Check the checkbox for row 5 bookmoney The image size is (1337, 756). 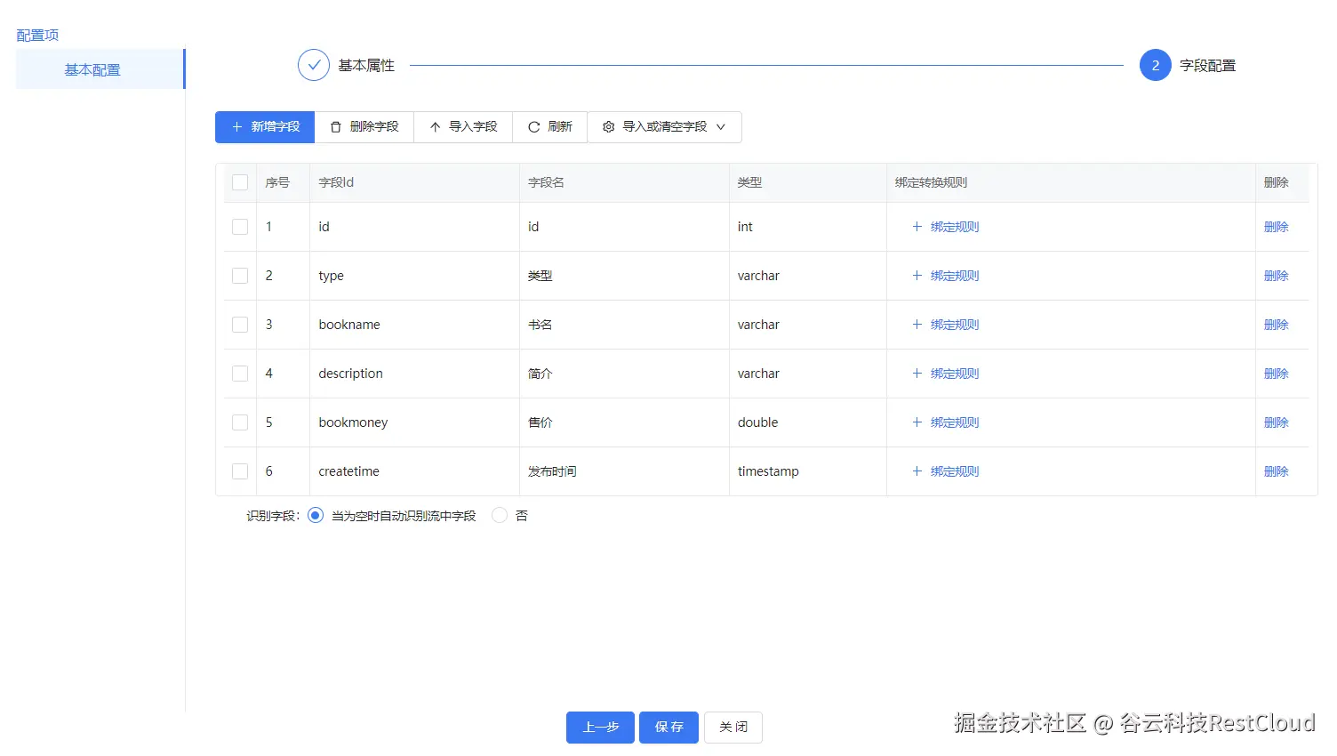coord(240,422)
